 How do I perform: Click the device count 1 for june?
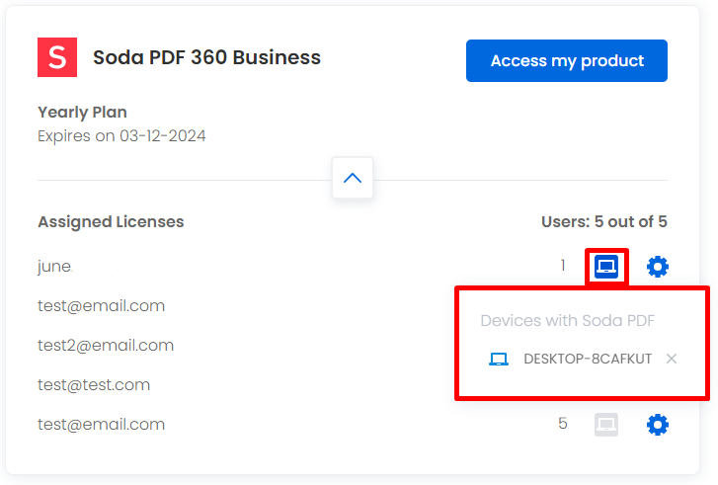[x=563, y=265]
